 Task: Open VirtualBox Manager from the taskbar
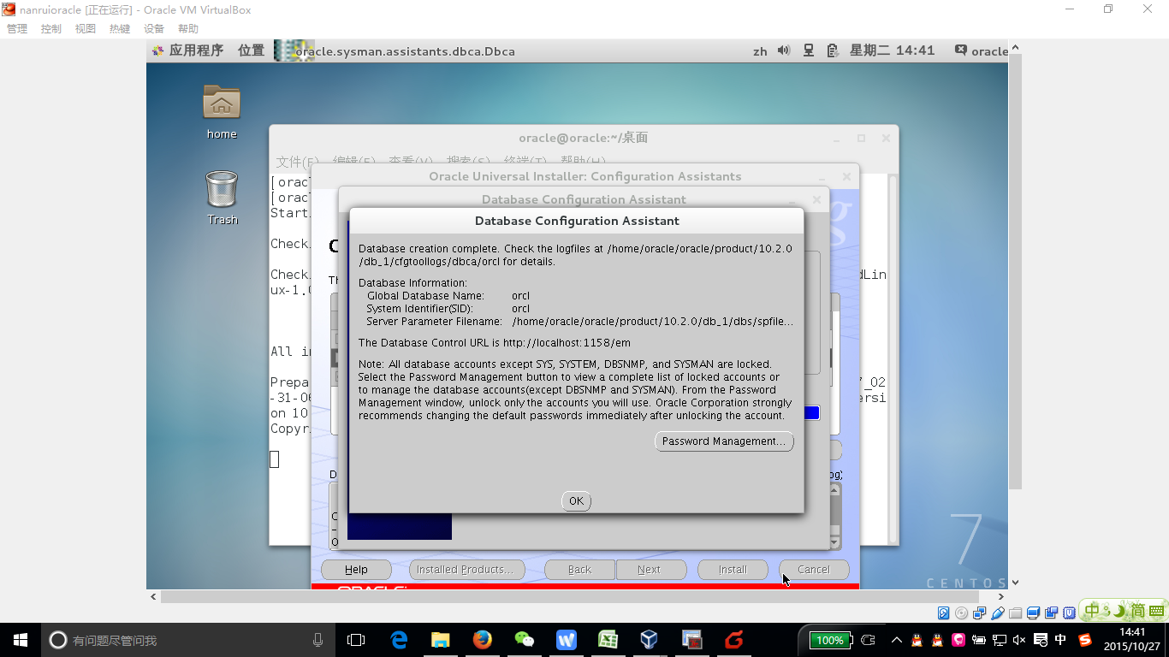650,640
